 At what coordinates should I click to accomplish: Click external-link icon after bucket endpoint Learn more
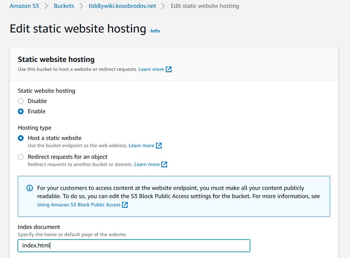[159, 146]
